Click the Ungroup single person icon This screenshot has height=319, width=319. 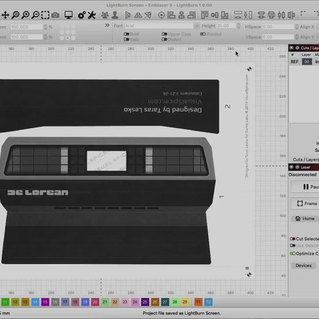115,15
